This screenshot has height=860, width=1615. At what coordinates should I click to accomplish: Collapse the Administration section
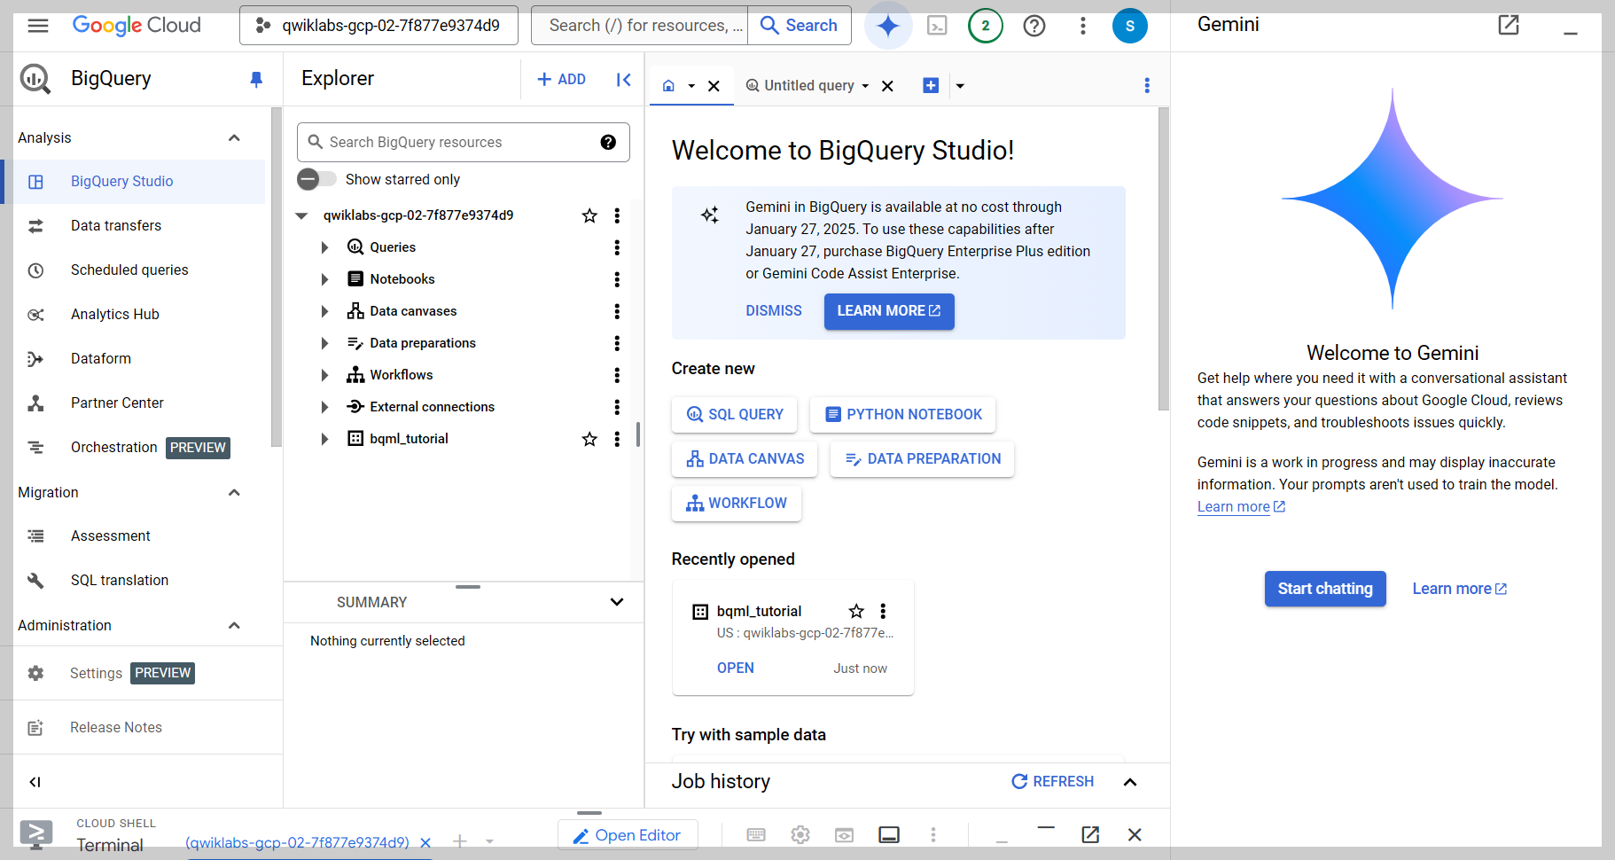tap(234, 625)
